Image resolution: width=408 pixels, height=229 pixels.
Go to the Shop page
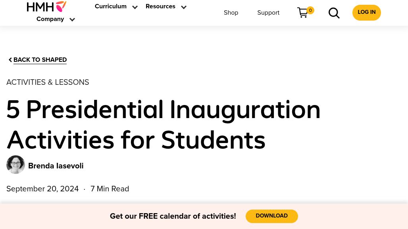coord(231,13)
